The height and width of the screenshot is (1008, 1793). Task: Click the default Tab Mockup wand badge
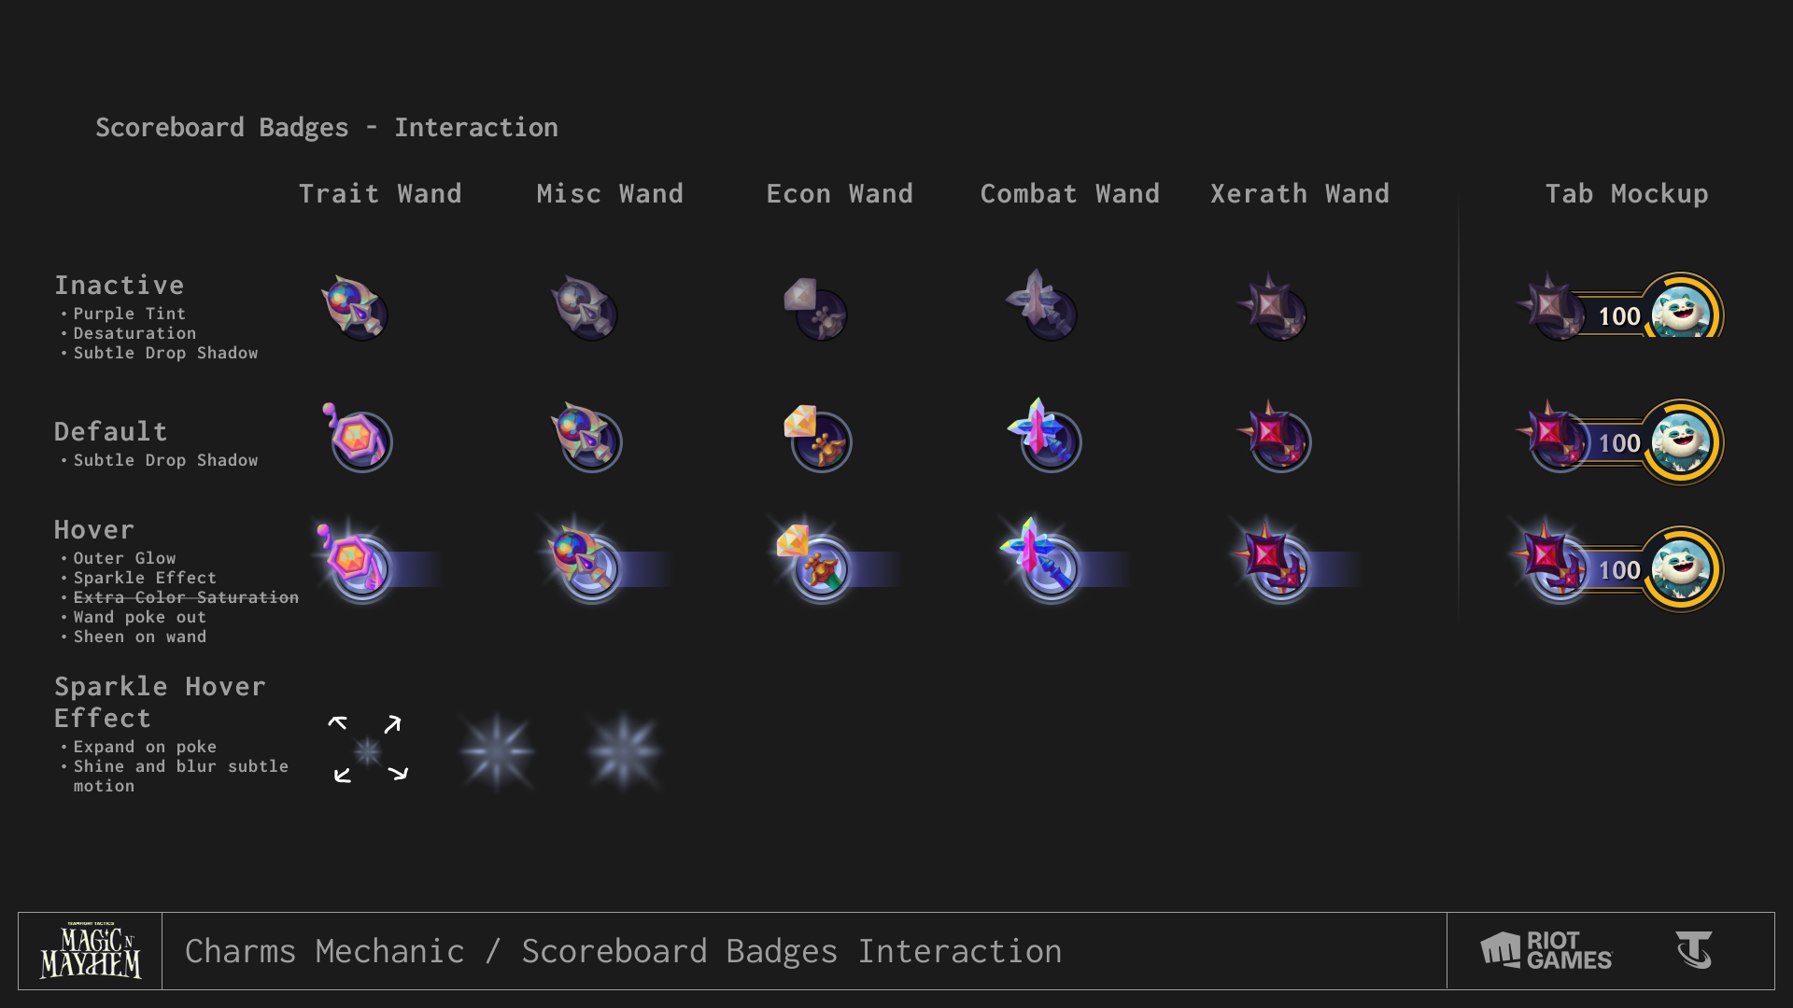point(1551,435)
